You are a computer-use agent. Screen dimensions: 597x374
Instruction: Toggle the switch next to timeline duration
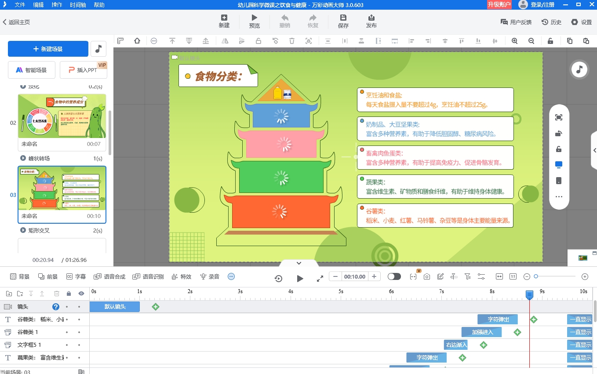coord(394,276)
